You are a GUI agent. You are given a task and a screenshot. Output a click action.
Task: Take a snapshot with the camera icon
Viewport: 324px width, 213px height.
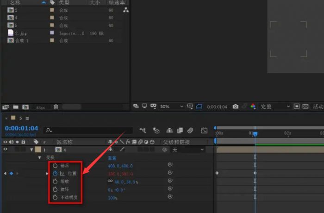236,106
